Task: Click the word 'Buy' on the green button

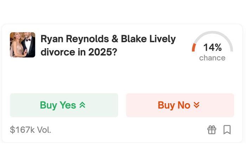Action: point(48,105)
